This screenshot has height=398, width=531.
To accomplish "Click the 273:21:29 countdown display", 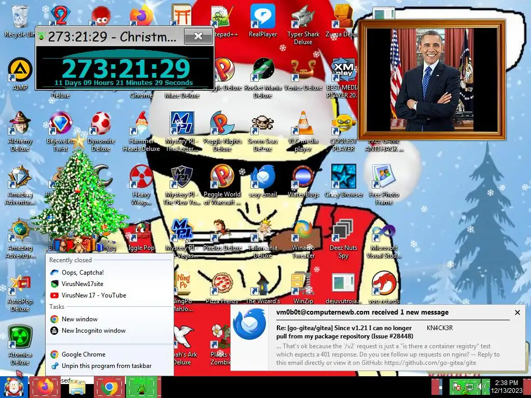I will click(125, 68).
